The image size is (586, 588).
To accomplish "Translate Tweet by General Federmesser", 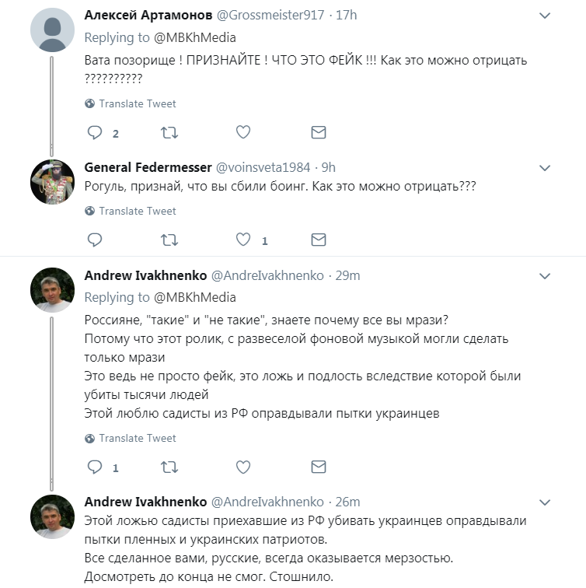I will click(x=137, y=211).
